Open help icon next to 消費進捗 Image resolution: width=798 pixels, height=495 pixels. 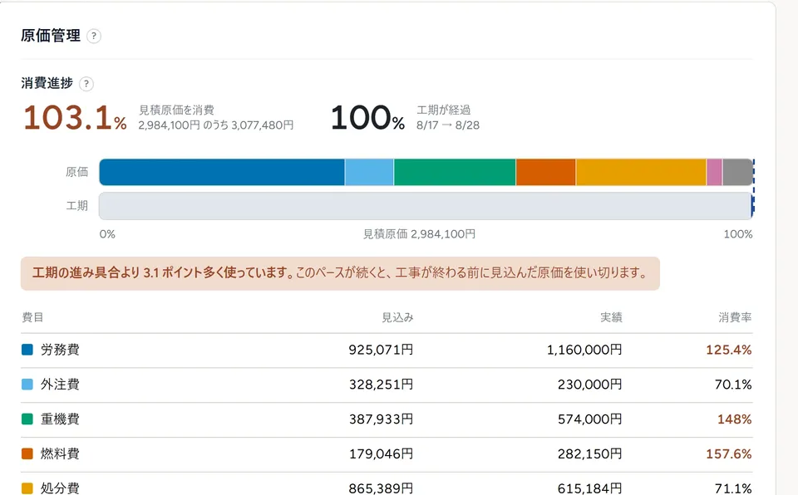tap(86, 83)
